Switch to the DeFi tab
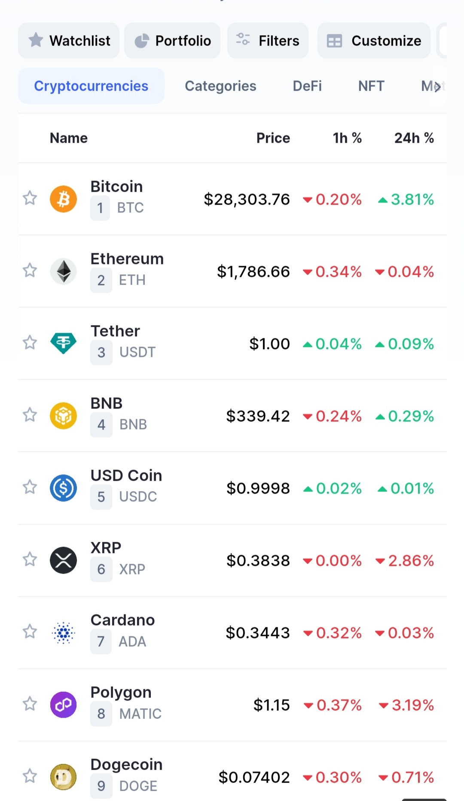This screenshot has height=801, width=464. pos(307,86)
